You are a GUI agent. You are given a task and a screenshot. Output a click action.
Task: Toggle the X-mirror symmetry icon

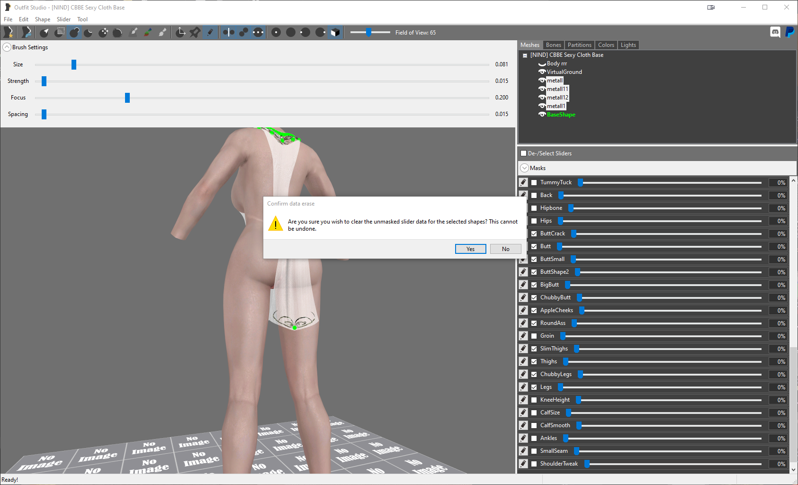click(229, 32)
